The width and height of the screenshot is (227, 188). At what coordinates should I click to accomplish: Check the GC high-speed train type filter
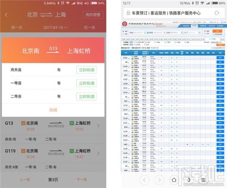[x=135, y=42]
